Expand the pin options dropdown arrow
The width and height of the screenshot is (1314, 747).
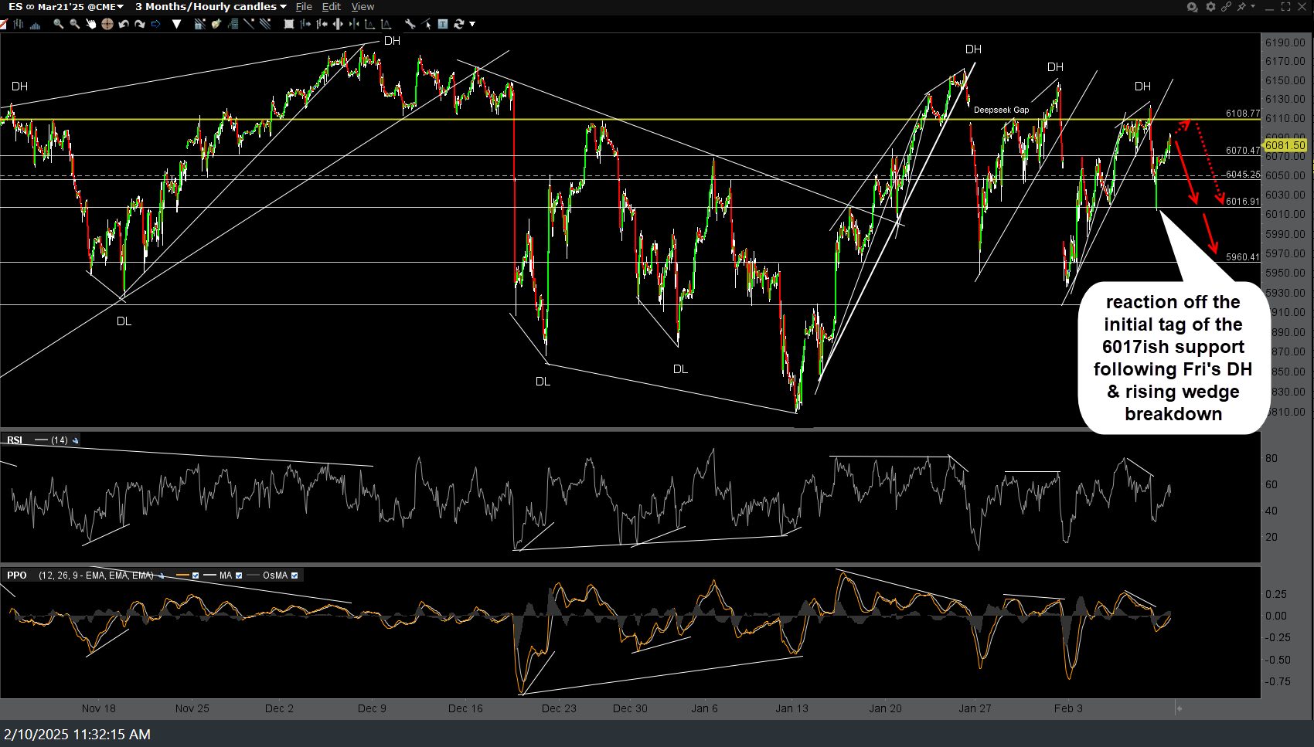click(x=1252, y=6)
